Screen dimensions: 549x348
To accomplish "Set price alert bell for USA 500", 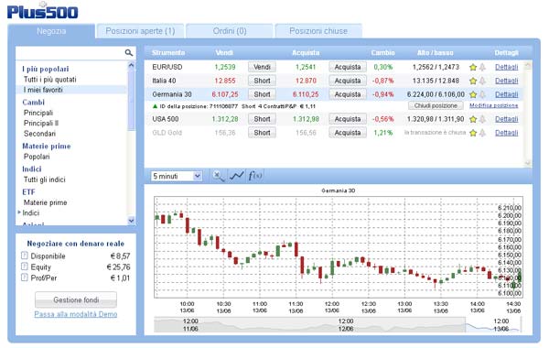I will (x=482, y=119).
